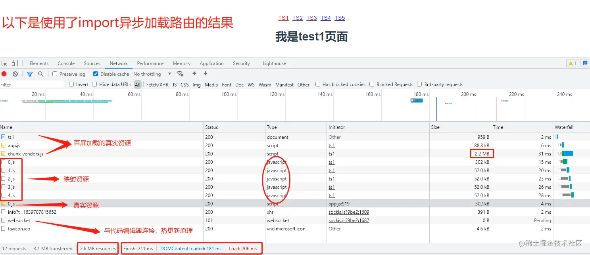This screenshot has width=590, height=255.
Task: Go to the Sources tab
Action: (x=92, y=63)
